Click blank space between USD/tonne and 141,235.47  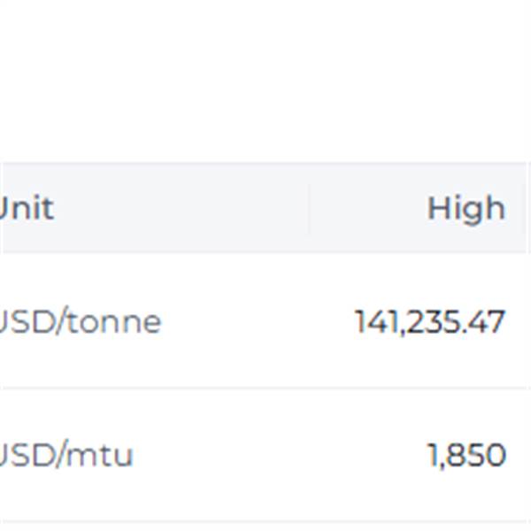(257, 321)
